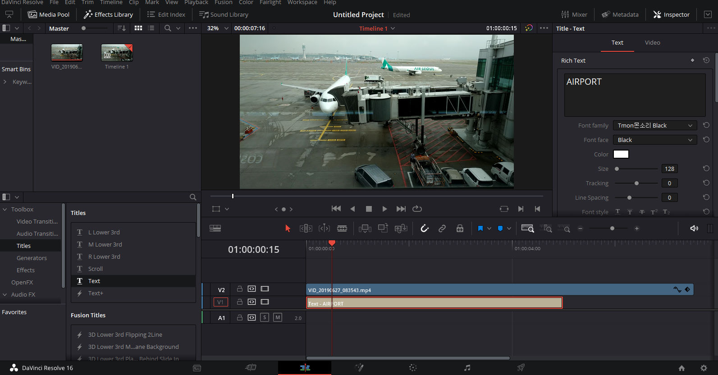Solo the A1 audio track
The image size is (718, 375).
pyautogui.click(x=265, y=317)
